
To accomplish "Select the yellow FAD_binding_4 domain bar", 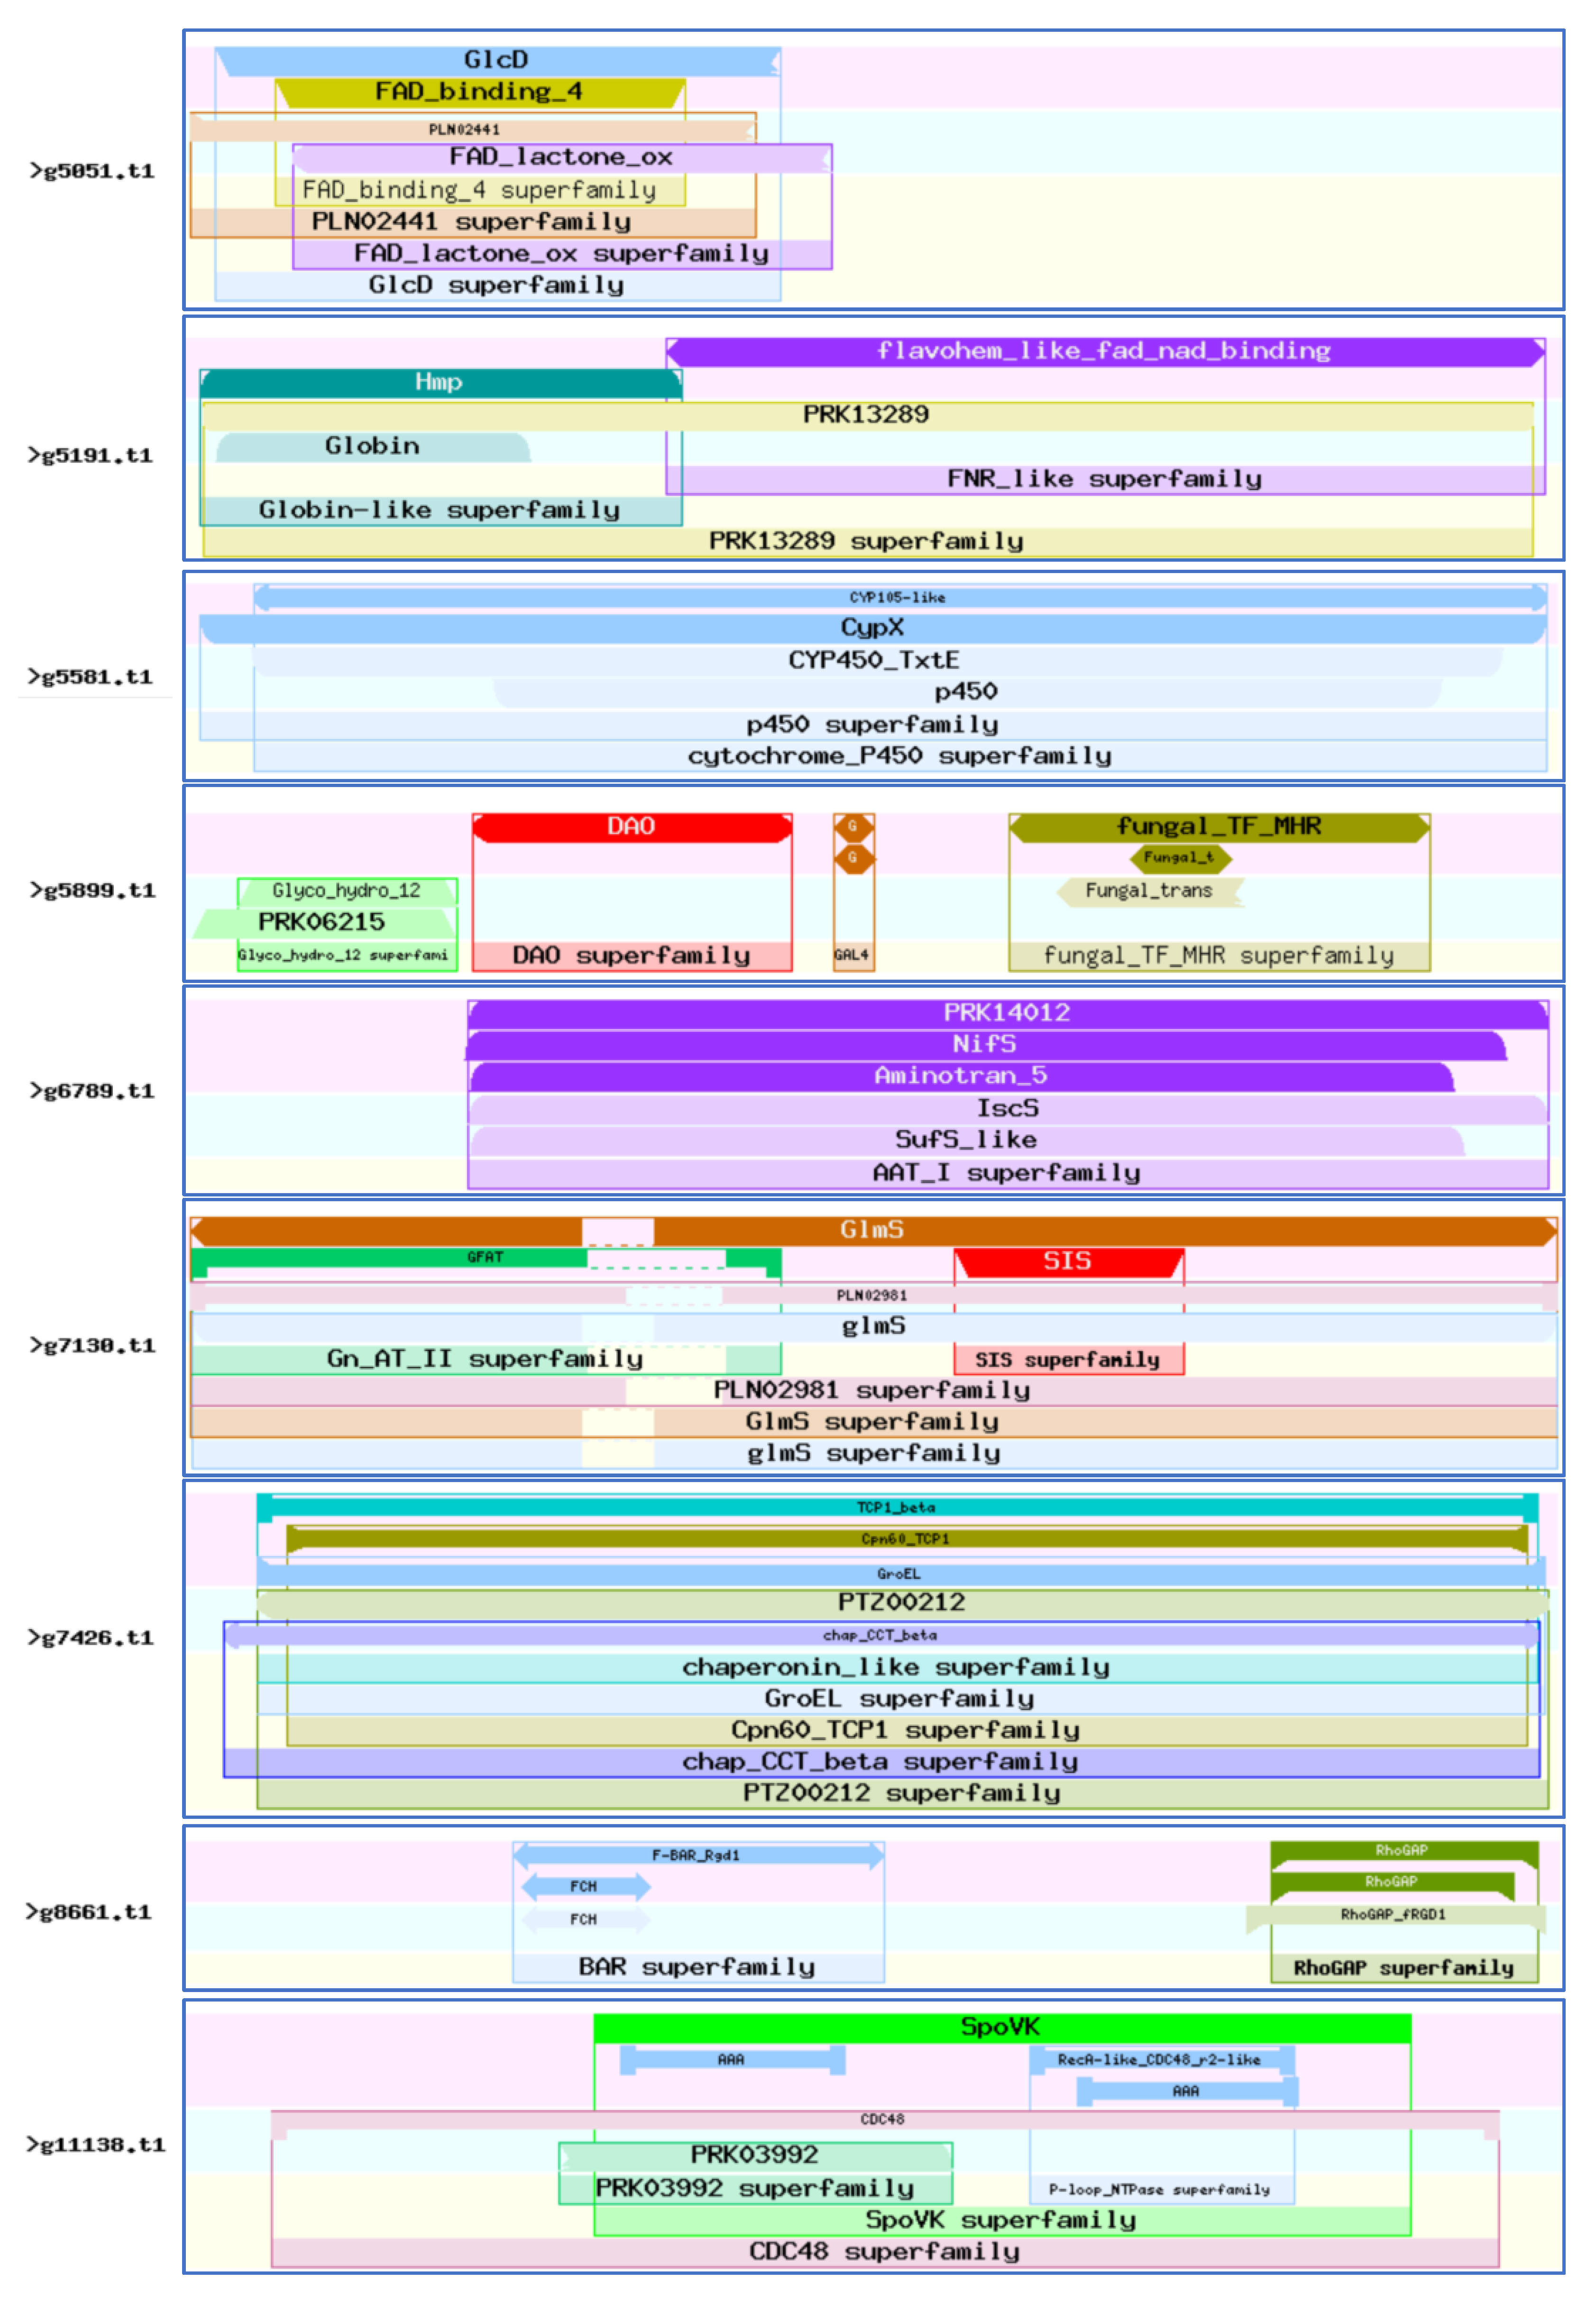I will 478,92.
